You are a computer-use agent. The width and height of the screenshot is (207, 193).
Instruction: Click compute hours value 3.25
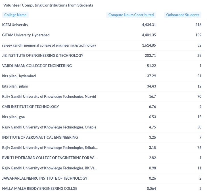(152, 137)
